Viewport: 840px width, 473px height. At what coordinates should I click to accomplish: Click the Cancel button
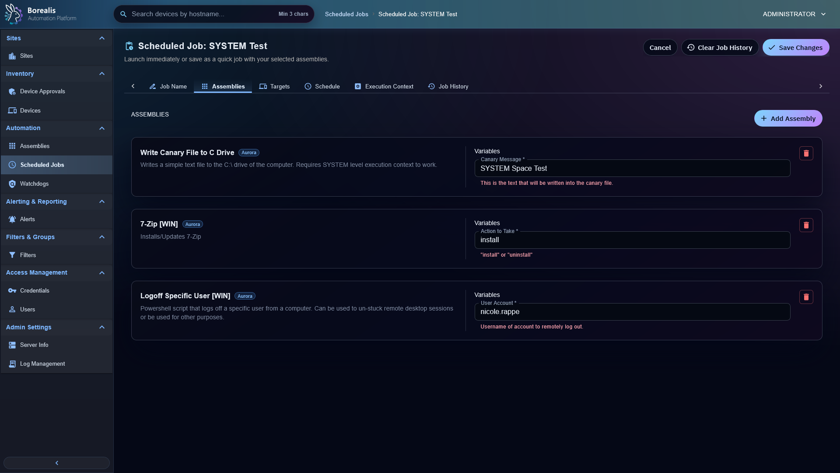click(x=660, y=47)
